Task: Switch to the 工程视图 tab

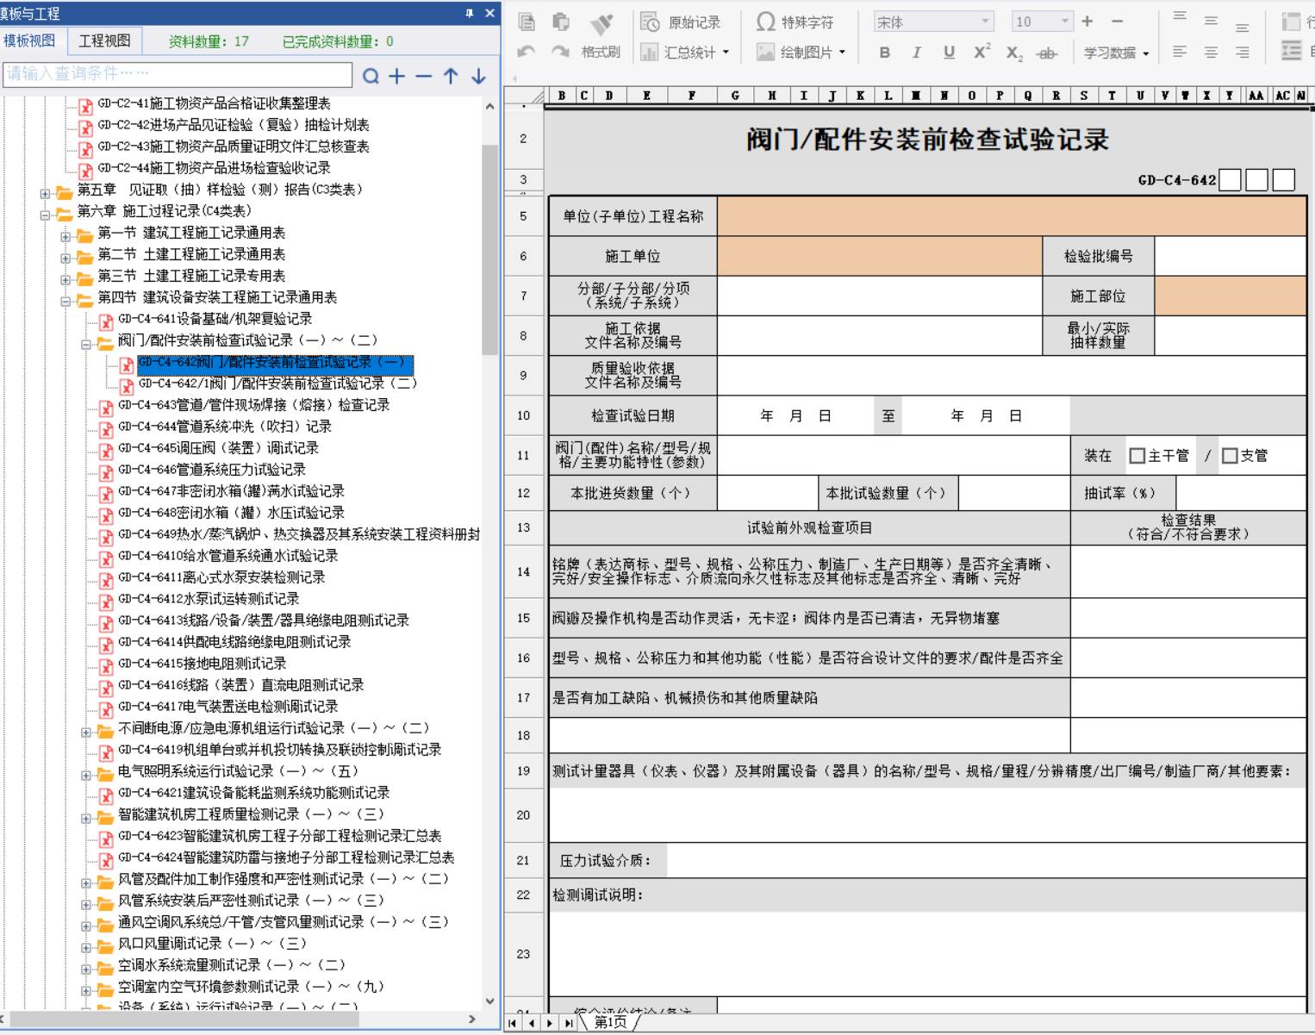Action: tap(104, 41)
